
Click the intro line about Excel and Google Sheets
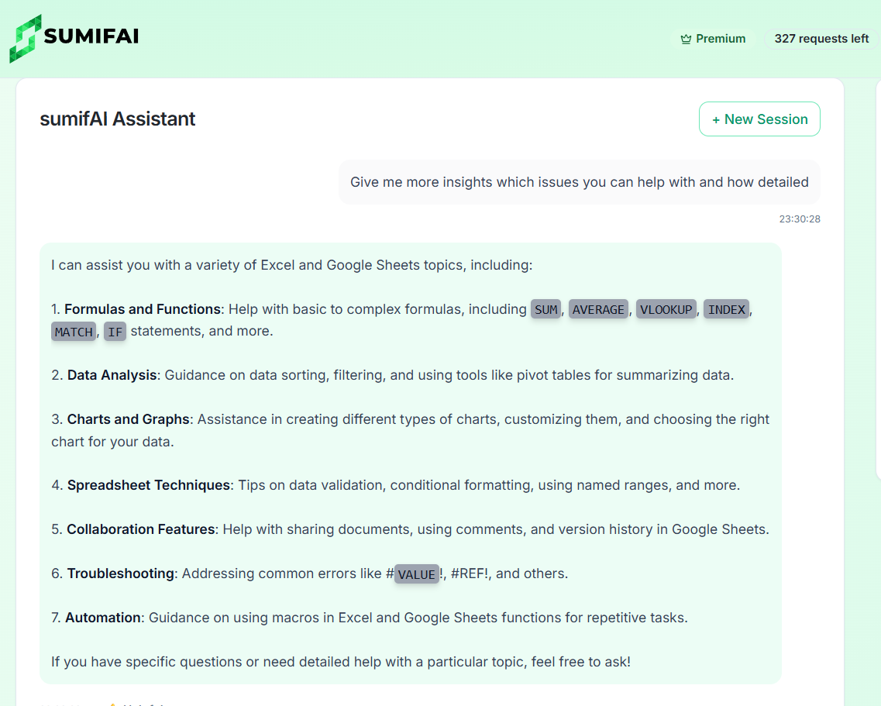[x=291, y=265]
